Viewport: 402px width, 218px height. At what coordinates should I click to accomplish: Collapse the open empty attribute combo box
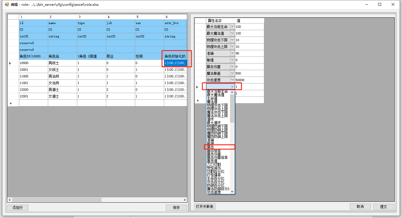(x=232, y=87)
